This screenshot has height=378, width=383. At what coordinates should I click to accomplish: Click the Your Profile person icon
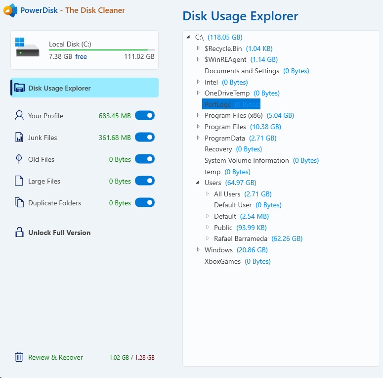19,115
